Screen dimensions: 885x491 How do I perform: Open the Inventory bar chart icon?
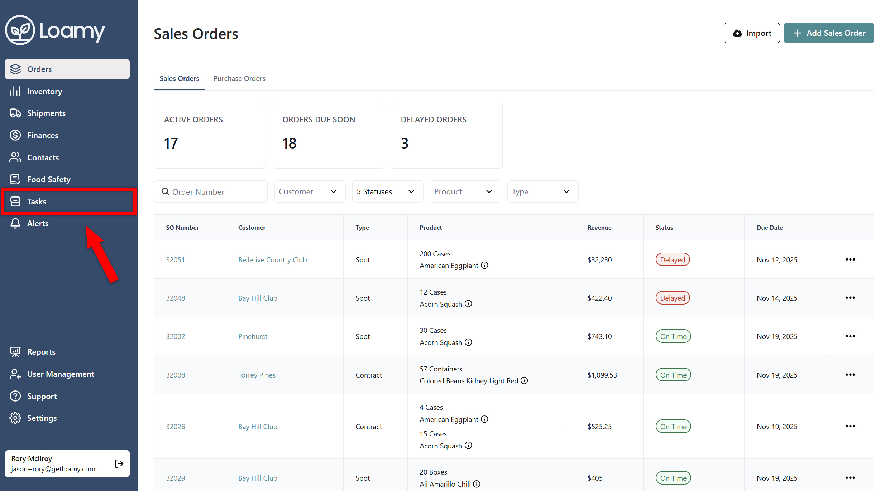coord(15,91)
